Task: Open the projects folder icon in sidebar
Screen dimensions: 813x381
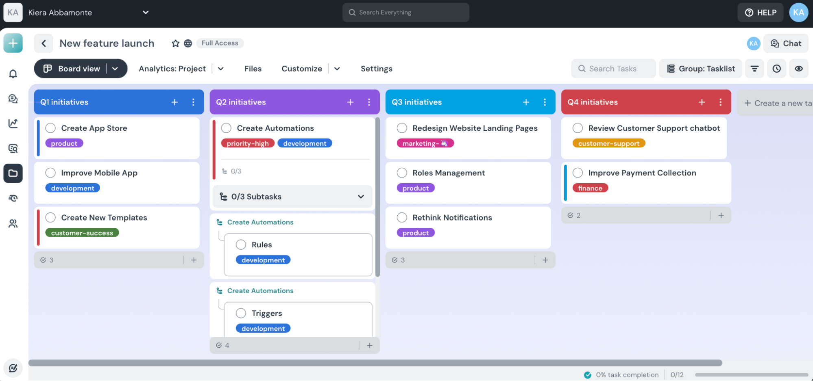Action: (x=13, y=173)
